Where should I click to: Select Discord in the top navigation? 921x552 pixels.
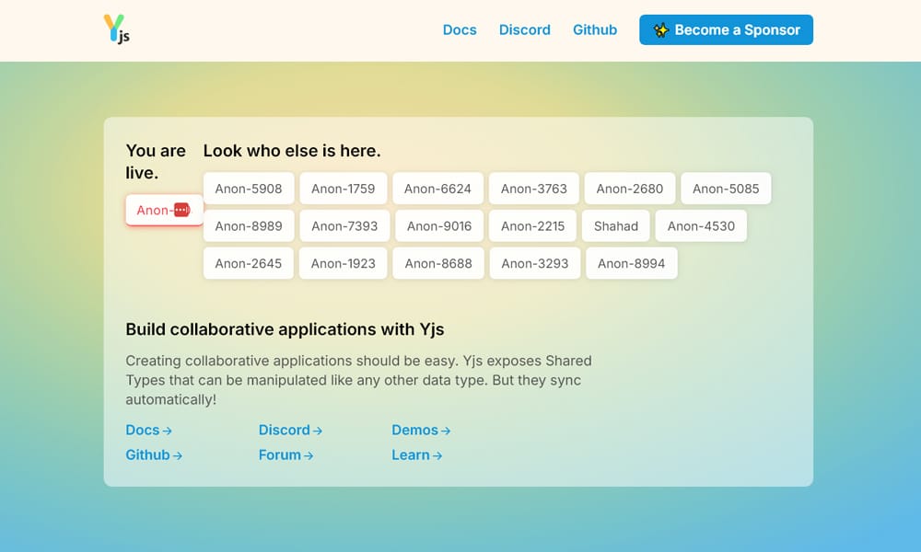tap(524, 29)
